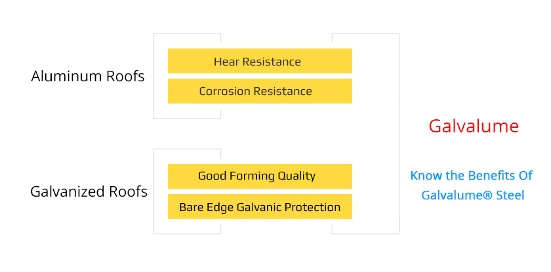Select the Galvanized Roofs label
The width and height of the screenshot is (551, 272).
pyautogui.click(x=89, y=192)
